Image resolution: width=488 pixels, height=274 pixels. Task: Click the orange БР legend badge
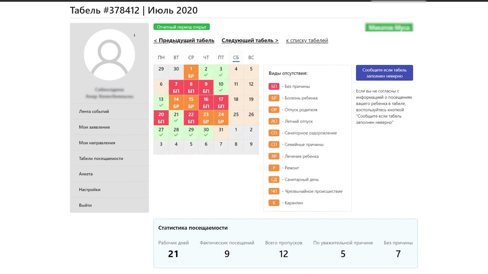click(274, 98)
